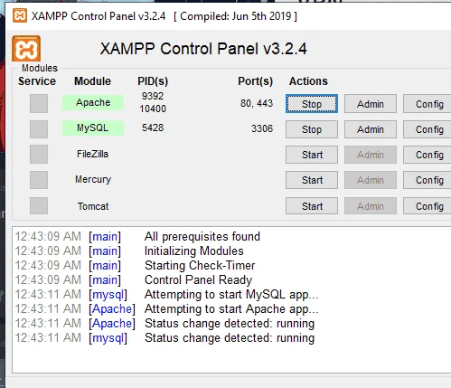Start the Tomcat module
Screen dimensions: 451x388
coord(312,206)
